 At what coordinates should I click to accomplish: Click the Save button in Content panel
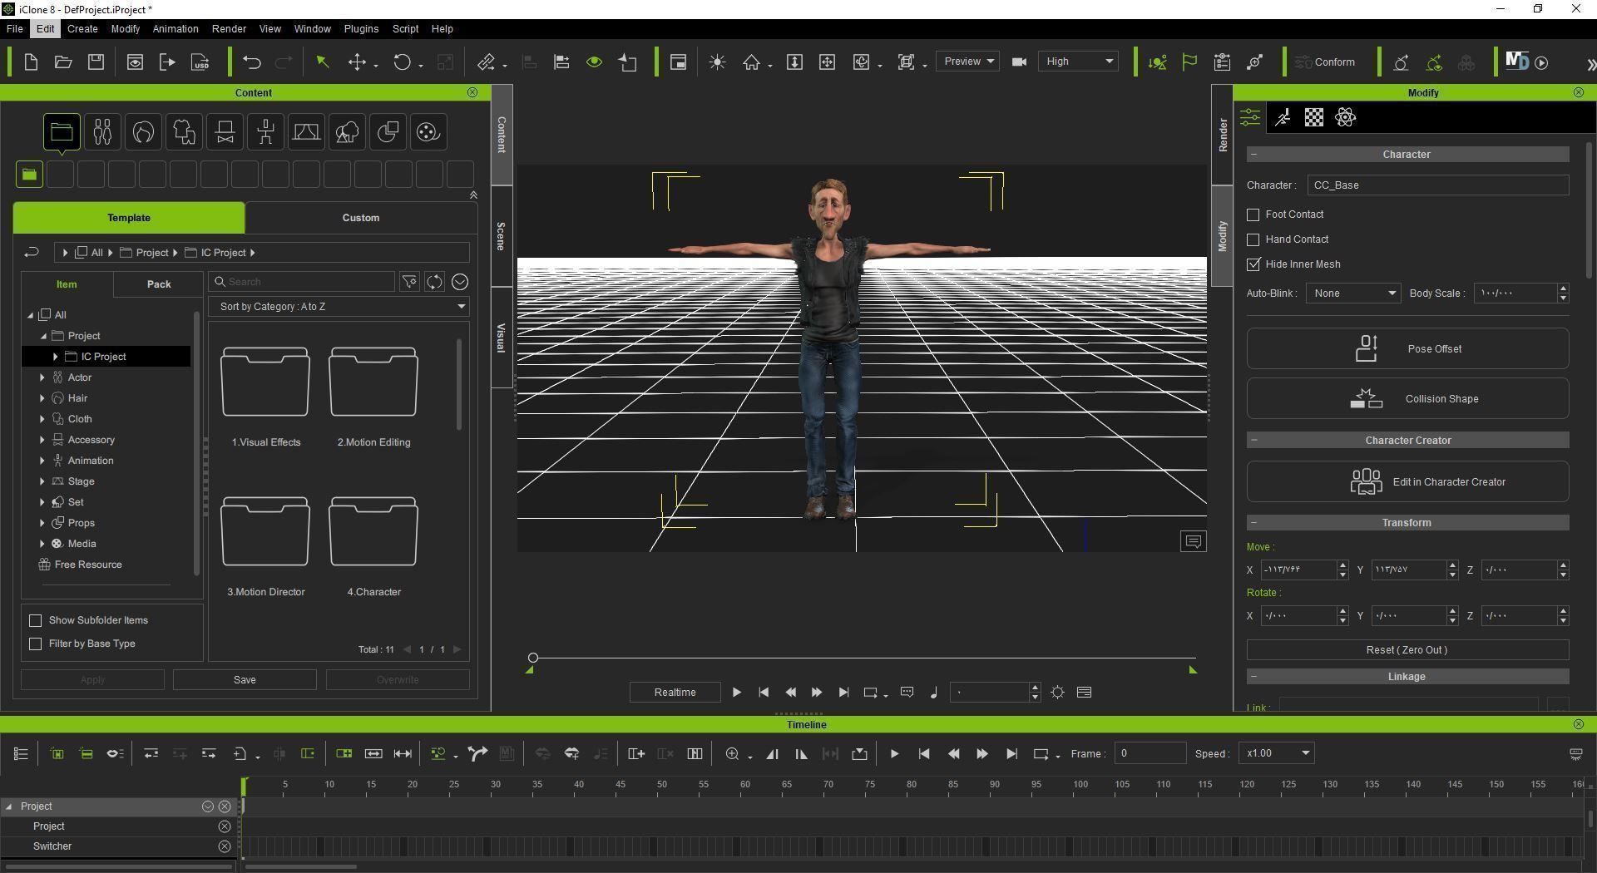[245, 680]
